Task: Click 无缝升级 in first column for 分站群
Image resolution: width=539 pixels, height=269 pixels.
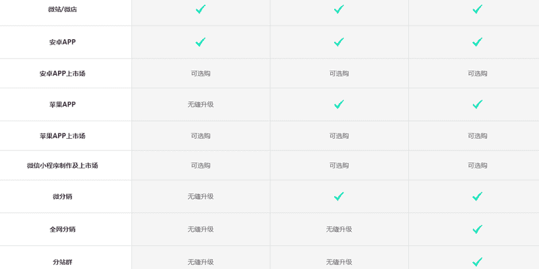Action: (x=201, y=262)
